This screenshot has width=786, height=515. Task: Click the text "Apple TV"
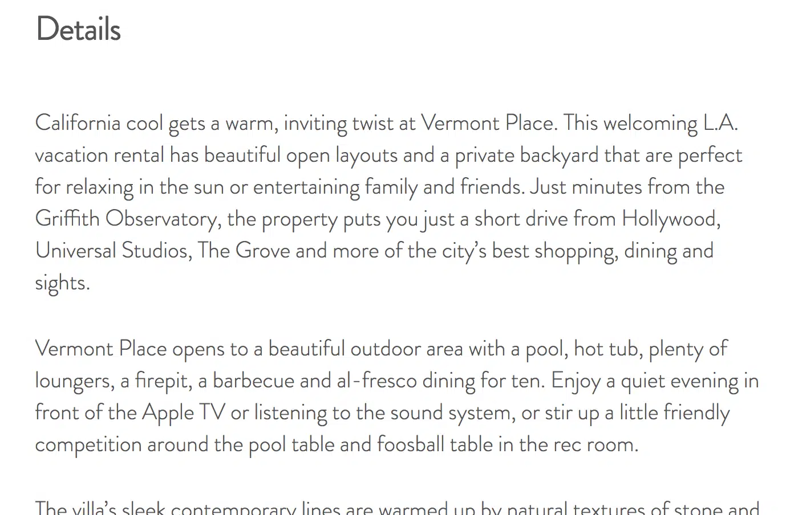click(x=183, y=412)
